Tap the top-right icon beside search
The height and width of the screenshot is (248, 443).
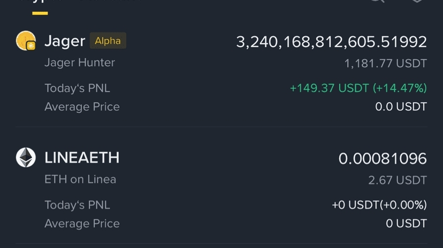point(417,1)
